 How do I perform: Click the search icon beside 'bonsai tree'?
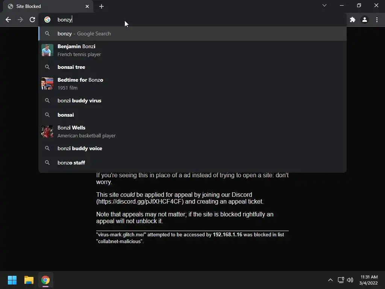(x=47, y=67)
